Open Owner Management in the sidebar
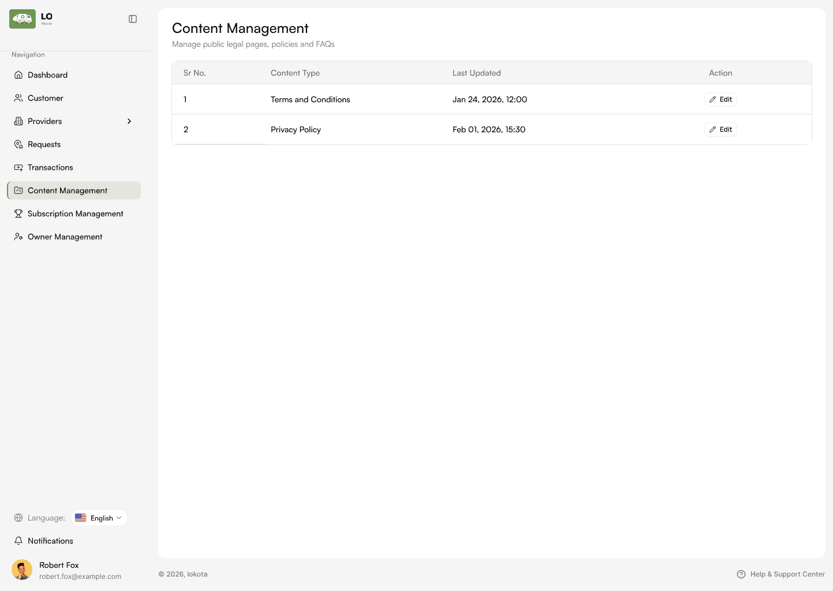This screenshot has height=591, width=833. point(74,237)
